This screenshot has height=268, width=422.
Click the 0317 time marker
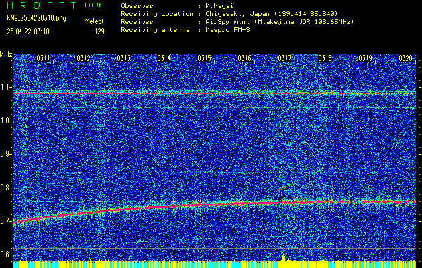point(284,58)
